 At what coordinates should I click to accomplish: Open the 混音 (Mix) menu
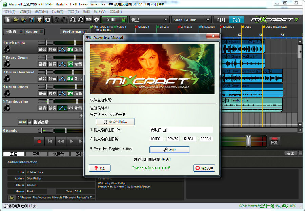click(41, 12)
